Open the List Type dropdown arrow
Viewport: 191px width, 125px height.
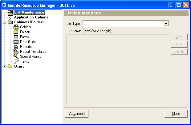tap(166, 24)
